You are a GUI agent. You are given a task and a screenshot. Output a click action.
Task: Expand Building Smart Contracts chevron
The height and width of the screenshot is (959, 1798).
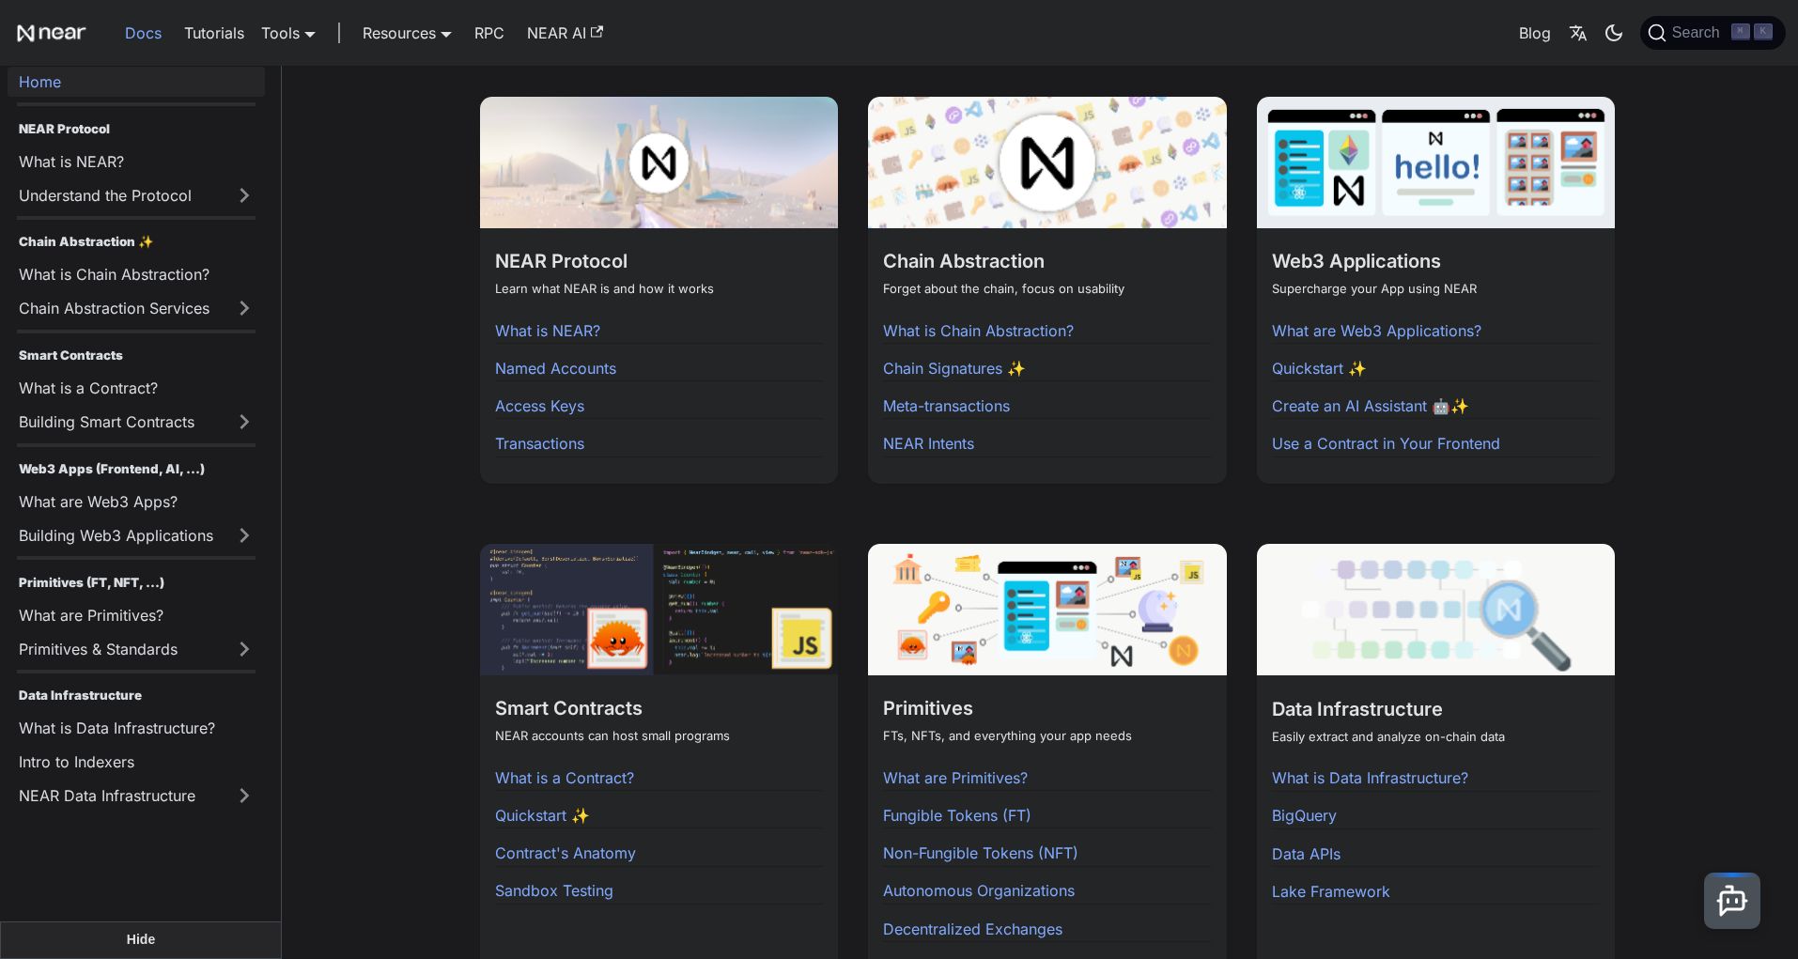pyautogui.click(x=244, y=422)
